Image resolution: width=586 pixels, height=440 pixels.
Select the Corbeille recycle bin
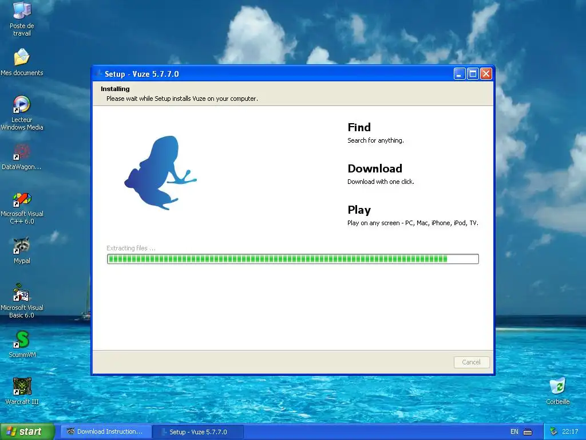(x=557, y=391)
